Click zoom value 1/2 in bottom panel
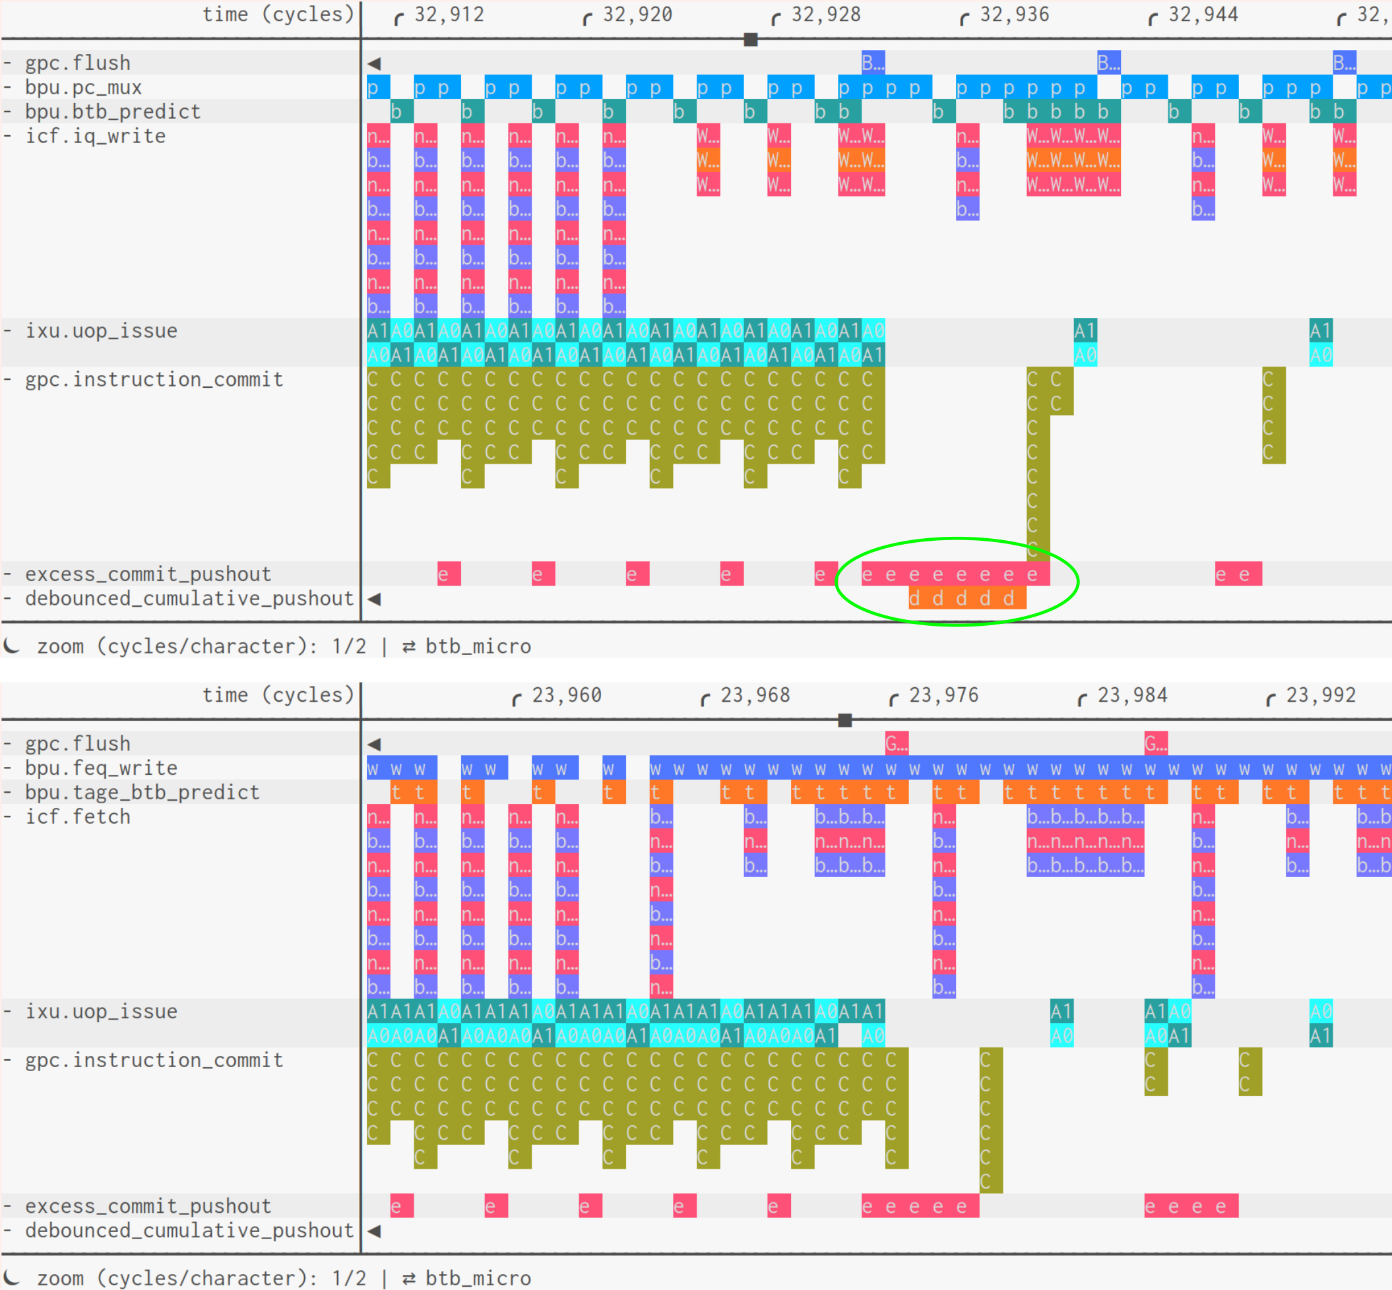Viewport: 1392px width, 1290px height. 349,1278
